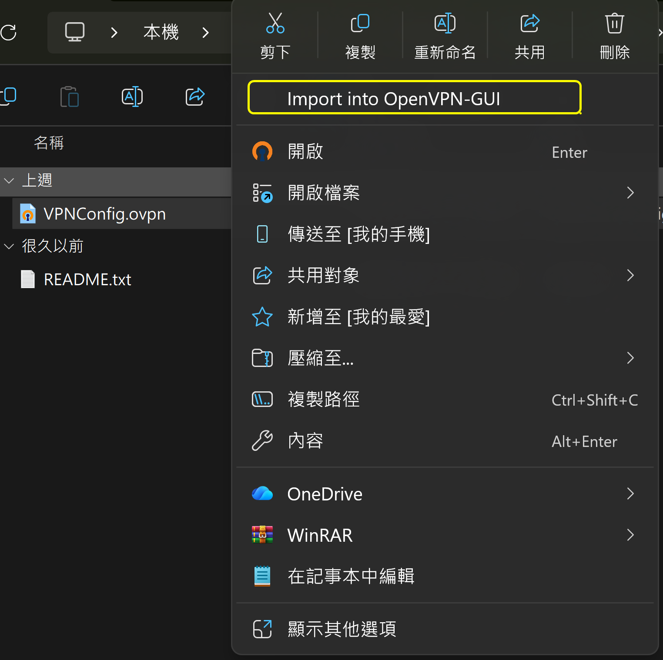Click the Rename (重新命名) icon in context menu

(x=445, y=23)
